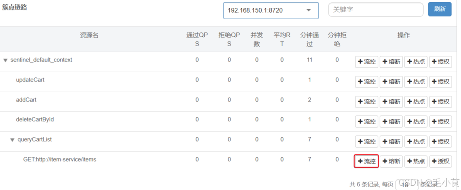Click the keyword search input field
The image size is (461, 190).
tap(376, 10)
